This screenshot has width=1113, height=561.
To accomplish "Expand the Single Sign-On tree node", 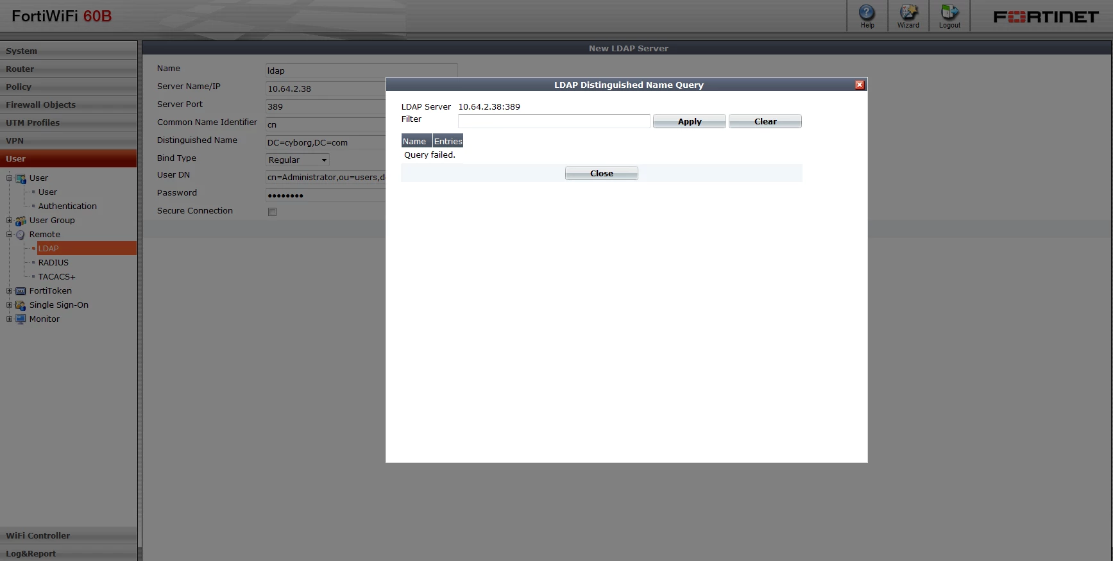I will (x=9, y=305).
